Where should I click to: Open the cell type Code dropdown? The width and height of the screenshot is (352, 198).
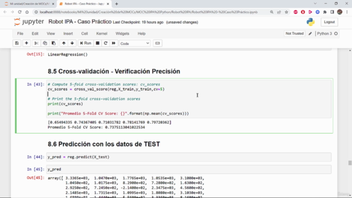tap(135, 43)
